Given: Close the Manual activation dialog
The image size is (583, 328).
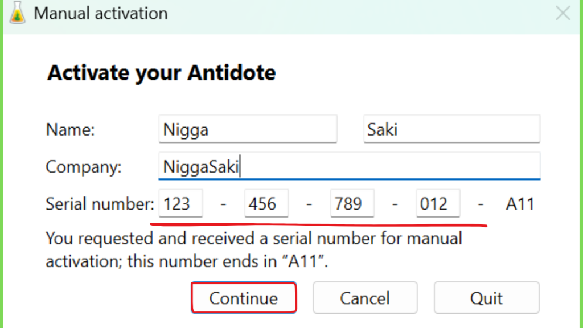Looking at the screenshot, I should point(563,14).
